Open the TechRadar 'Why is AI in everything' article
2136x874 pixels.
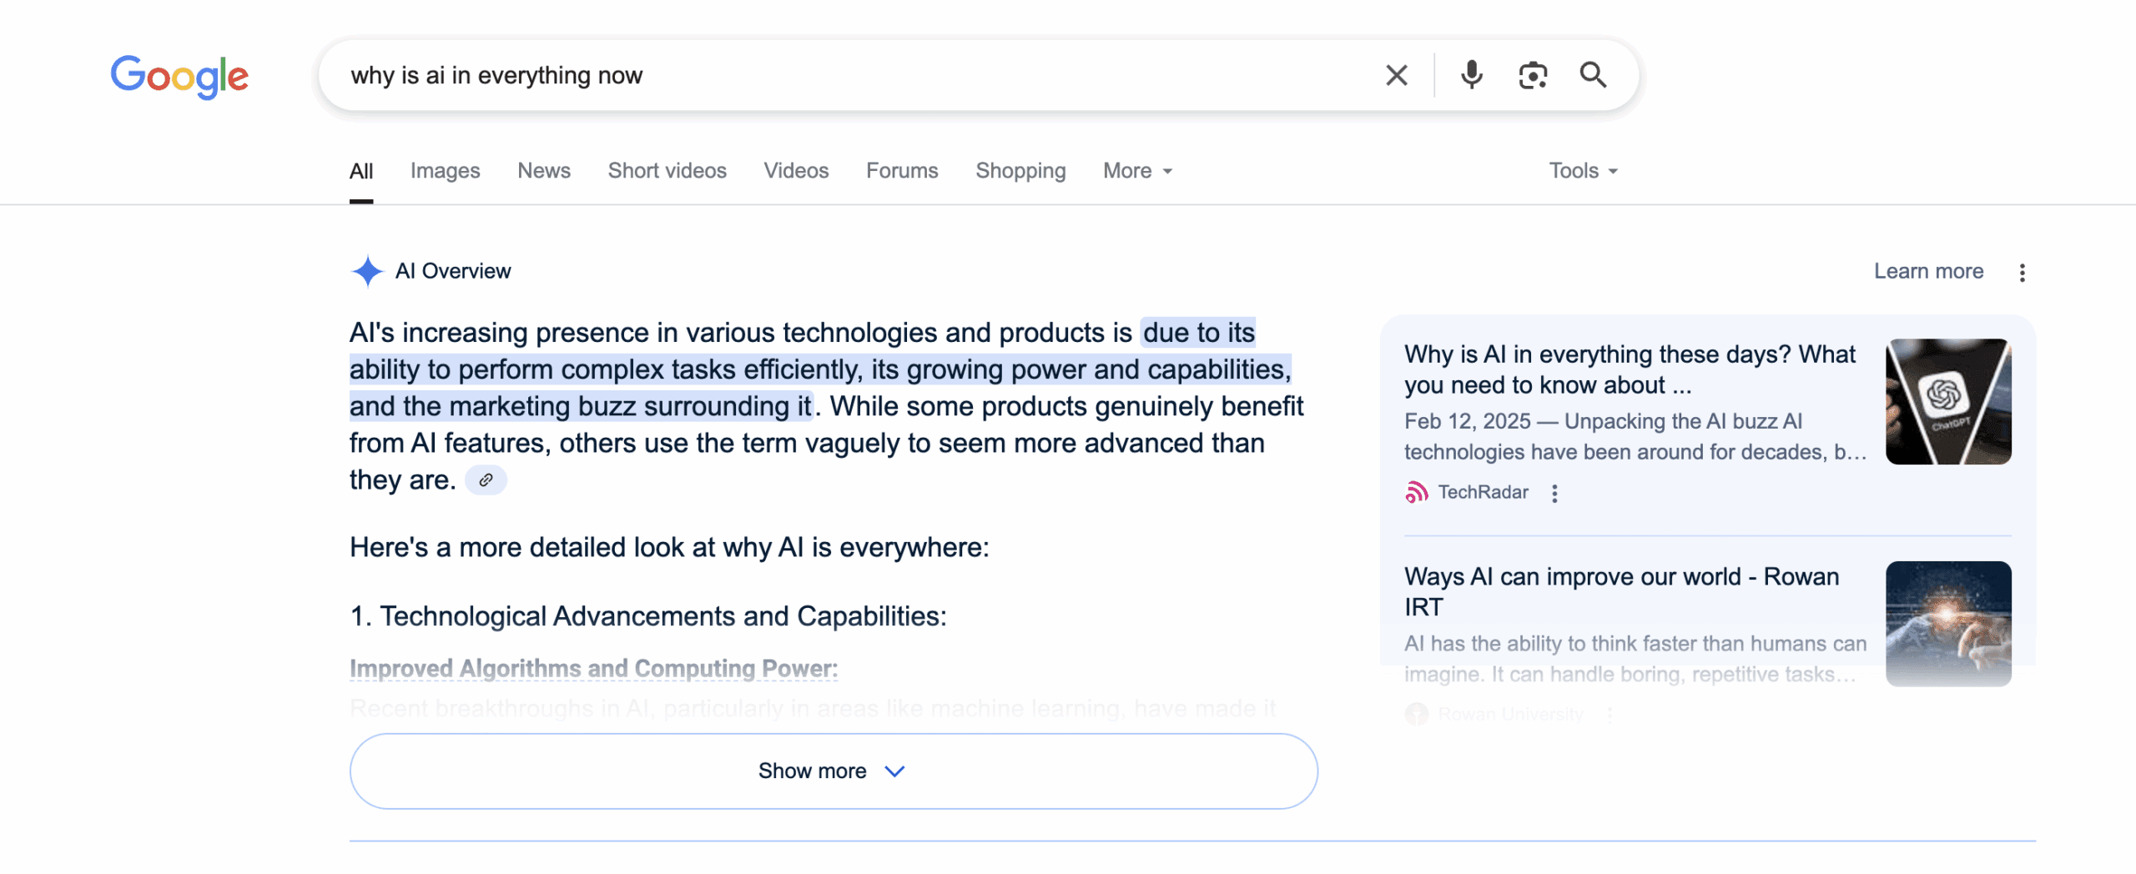tap(1630, 369)
